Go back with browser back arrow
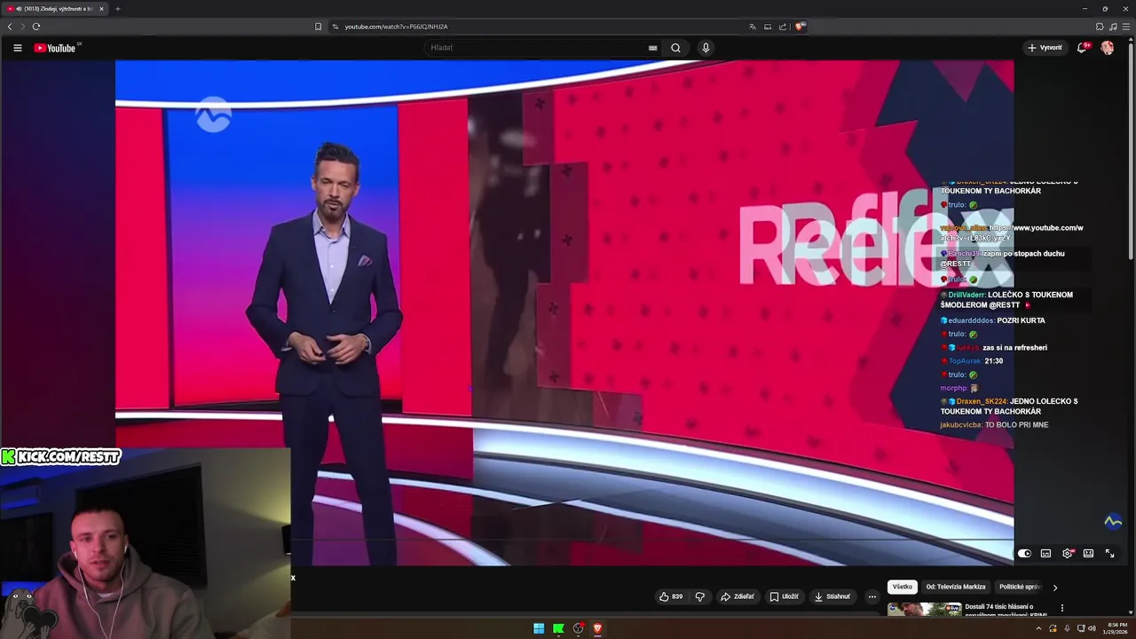 [x=10, y=27]
